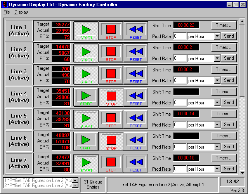248x194 pixels.
Task: Click the 13:42 clock display
Action: click(x=232, y=182)
